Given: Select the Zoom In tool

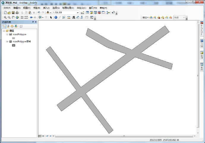Looking at the screenshot, I should point(5,17).
